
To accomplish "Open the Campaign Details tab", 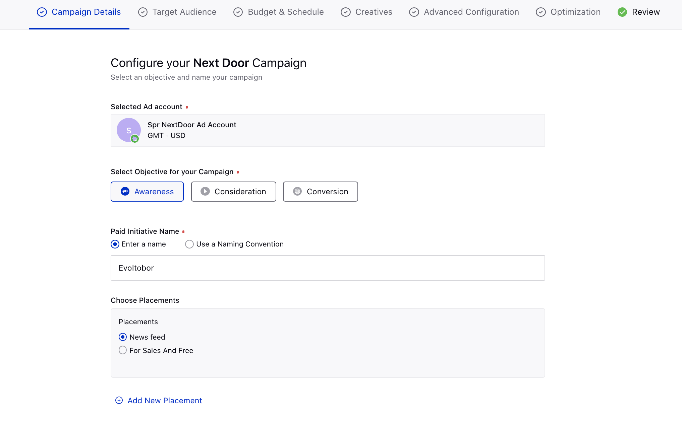I will click(79, 12).
